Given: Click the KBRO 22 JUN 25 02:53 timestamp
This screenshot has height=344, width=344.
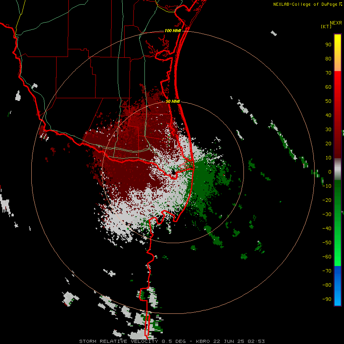Looking at the screenshot, I should tap(230, 341).
